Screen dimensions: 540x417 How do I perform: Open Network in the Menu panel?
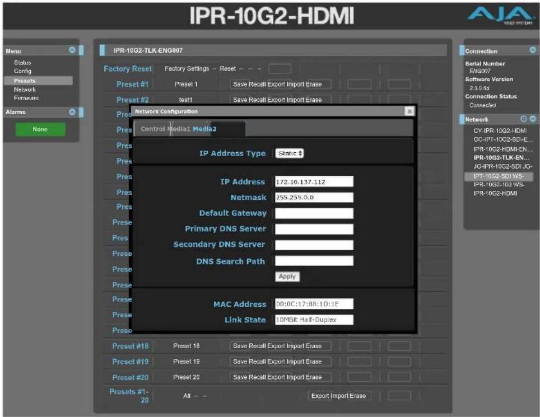[x=25, y=90]
